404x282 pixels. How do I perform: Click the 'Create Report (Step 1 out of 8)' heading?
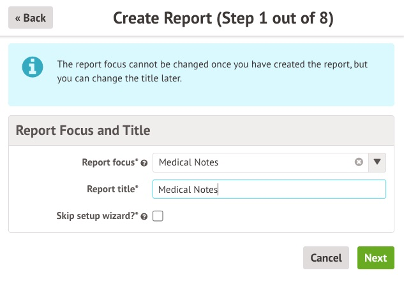coord(223,18)
